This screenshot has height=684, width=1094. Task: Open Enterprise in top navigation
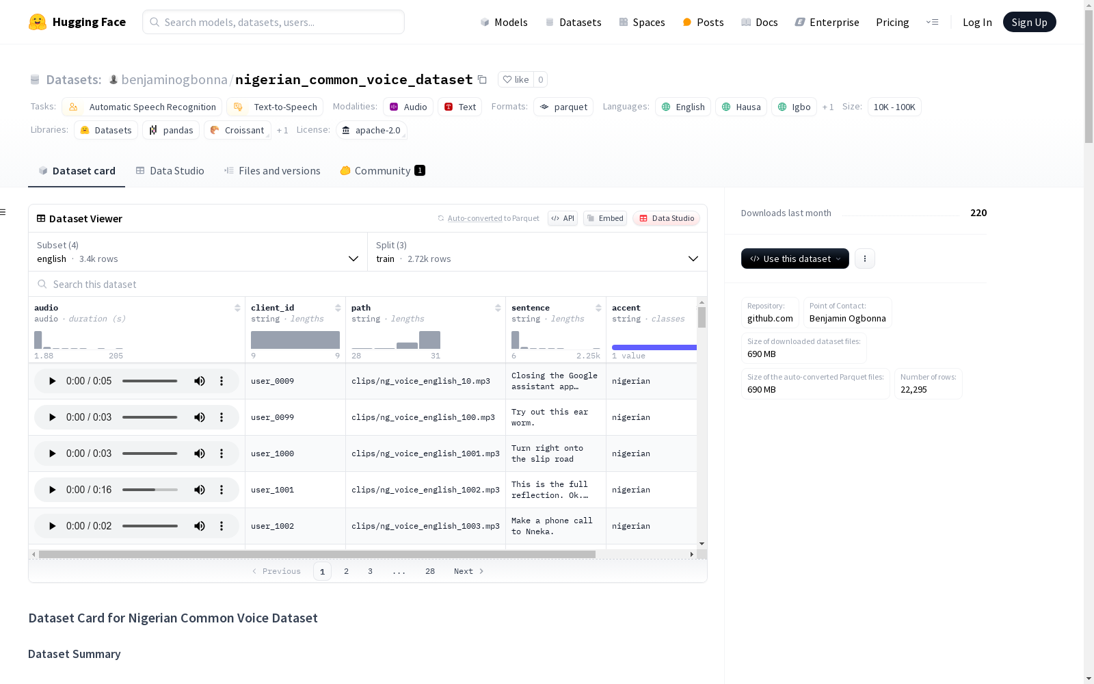pyautogui.click(x=827, y=22)
